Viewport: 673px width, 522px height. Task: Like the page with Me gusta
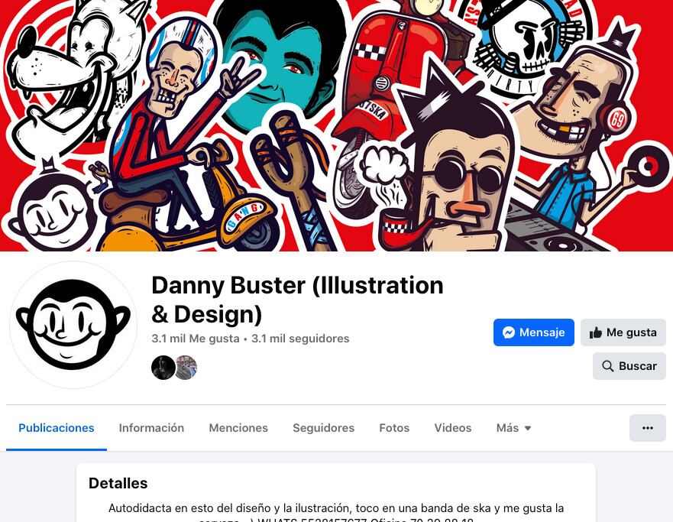[623, 332]
